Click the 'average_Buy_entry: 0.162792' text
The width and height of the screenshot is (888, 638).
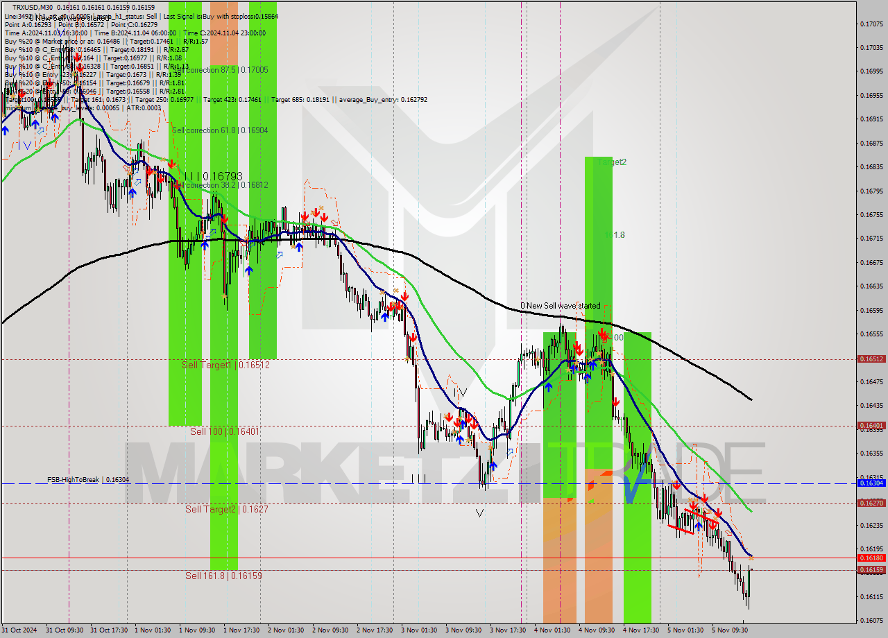382,99
